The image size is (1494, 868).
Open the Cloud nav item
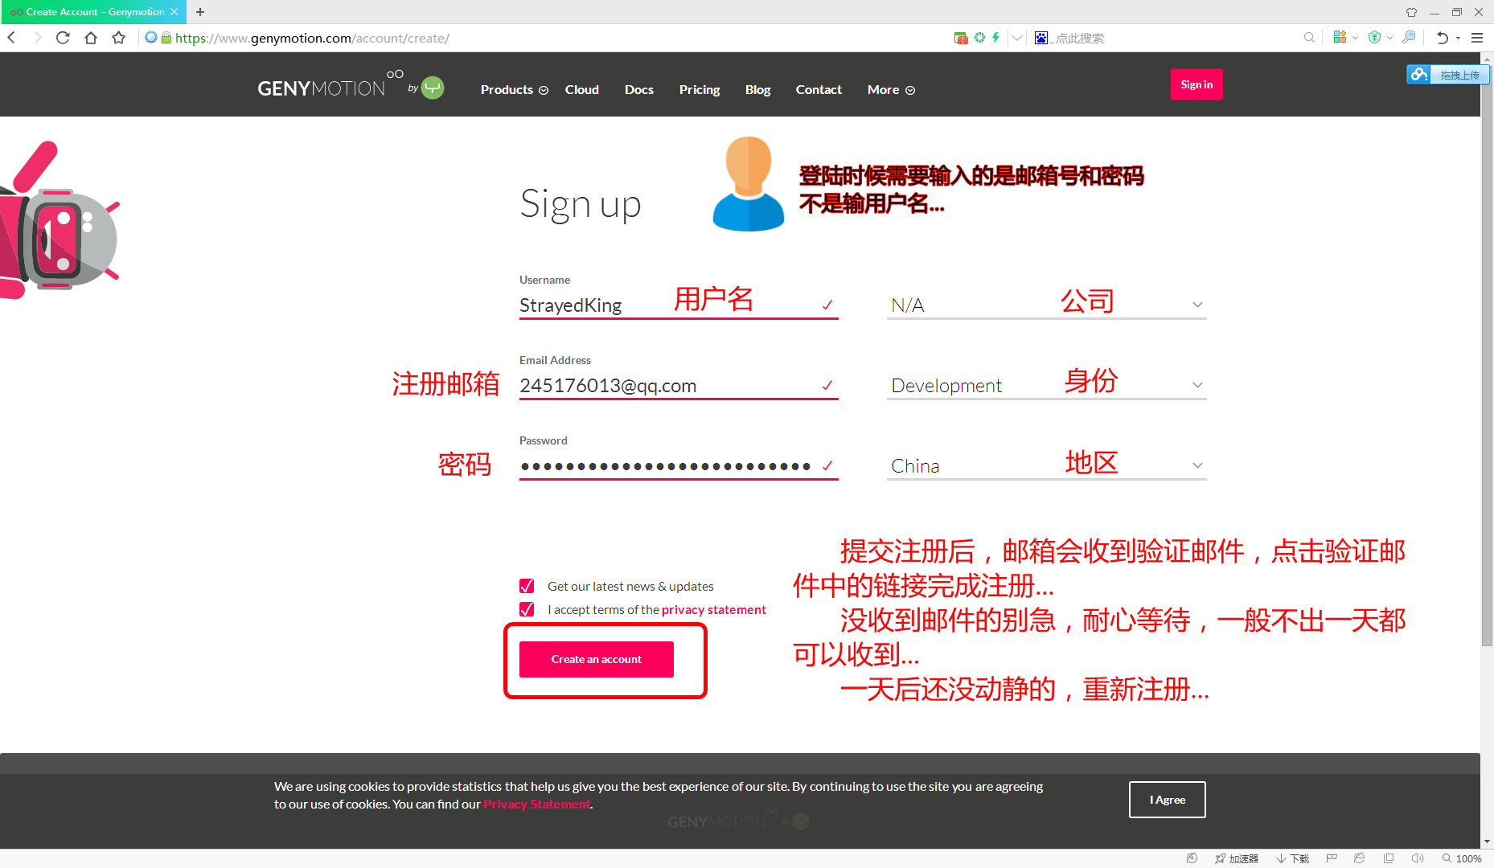point(582,90)
